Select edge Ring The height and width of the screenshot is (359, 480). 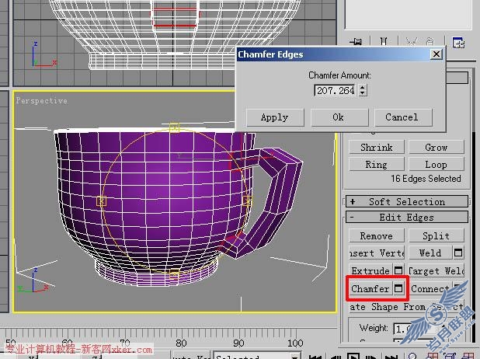click(x=376, y=165)
